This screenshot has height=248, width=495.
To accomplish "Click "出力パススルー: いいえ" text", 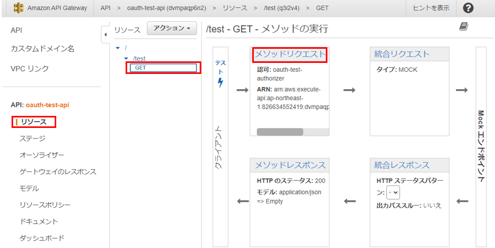I will (409, 206).
